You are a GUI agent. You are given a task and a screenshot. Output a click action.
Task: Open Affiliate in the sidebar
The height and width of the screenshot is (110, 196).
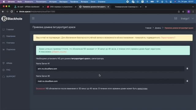click(9, 63)
